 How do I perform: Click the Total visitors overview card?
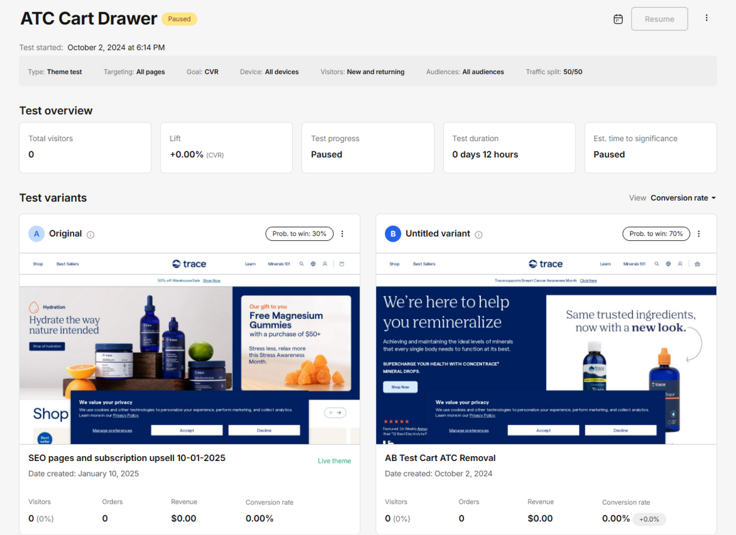click(85, 148)
